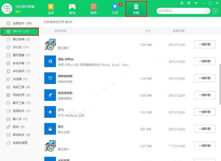Open 系统工具 (4) category
Screen dimensions: 221x161
tap(19, 87)
